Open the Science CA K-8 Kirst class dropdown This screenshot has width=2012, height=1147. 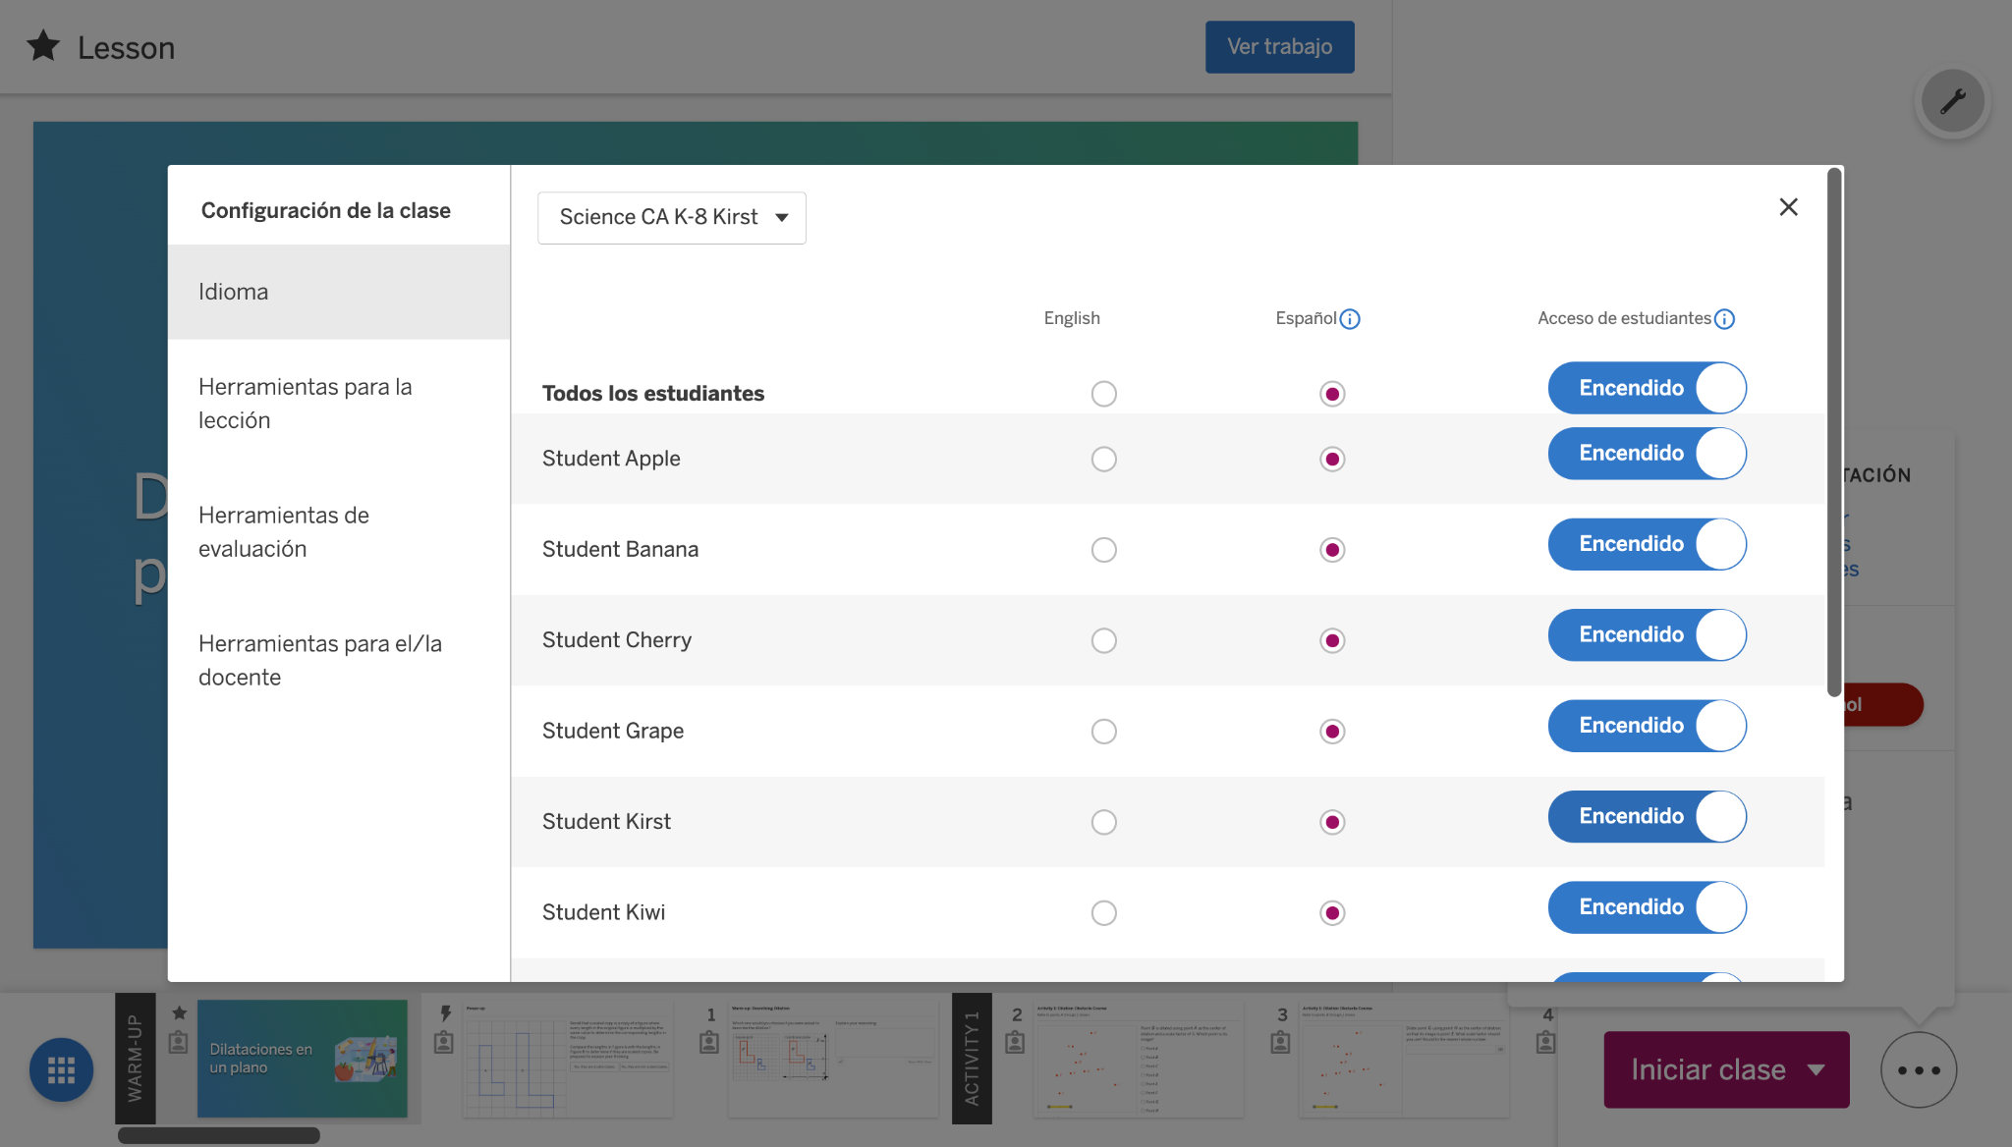point(672,218)
